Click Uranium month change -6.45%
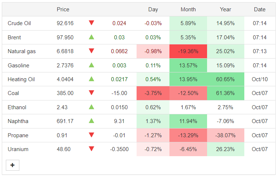 (x=188, y=149)
